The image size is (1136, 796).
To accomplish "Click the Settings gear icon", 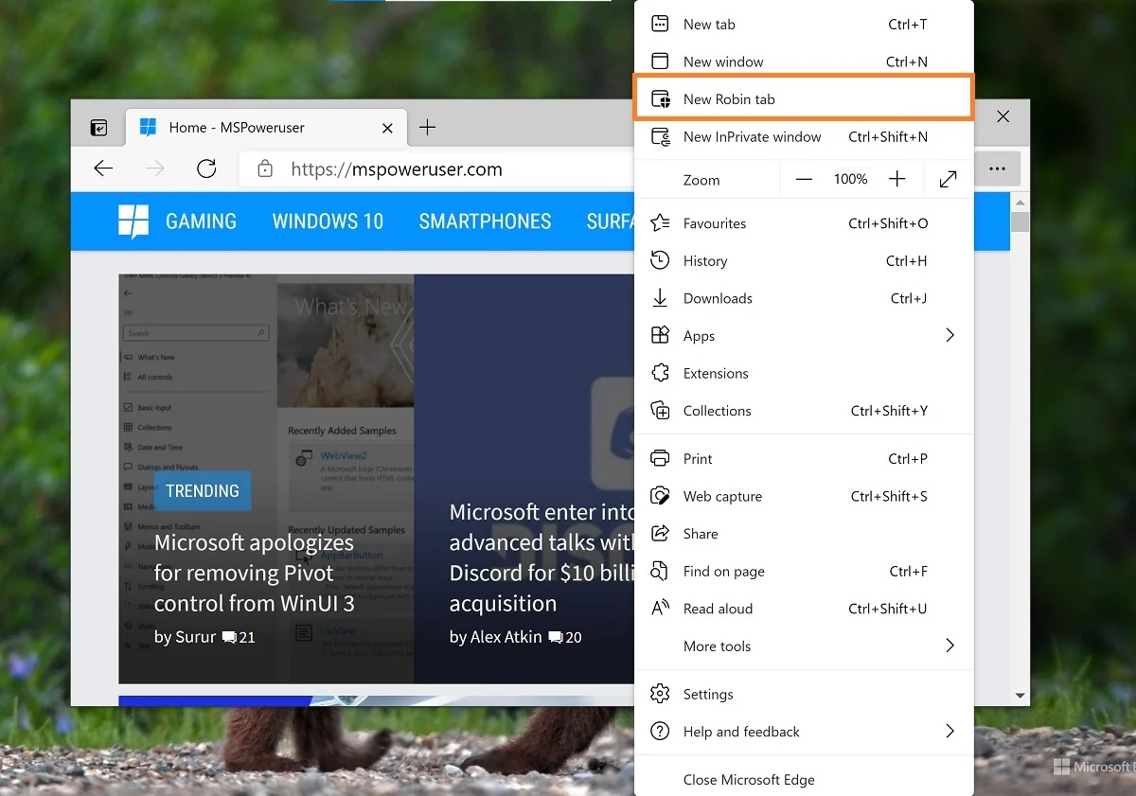I will point(660,694).
